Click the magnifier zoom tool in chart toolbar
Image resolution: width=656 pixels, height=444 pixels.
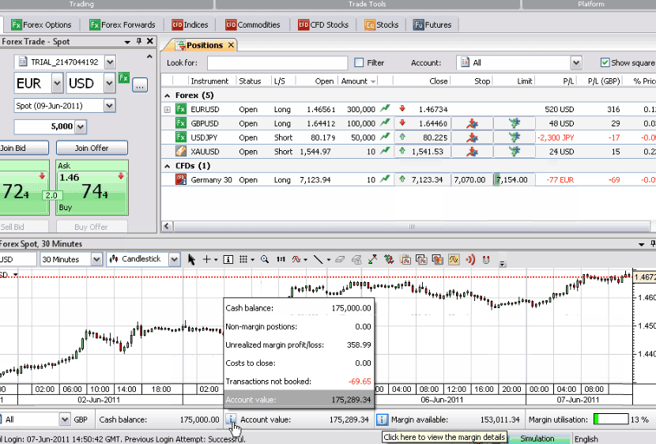click(265, 260)
